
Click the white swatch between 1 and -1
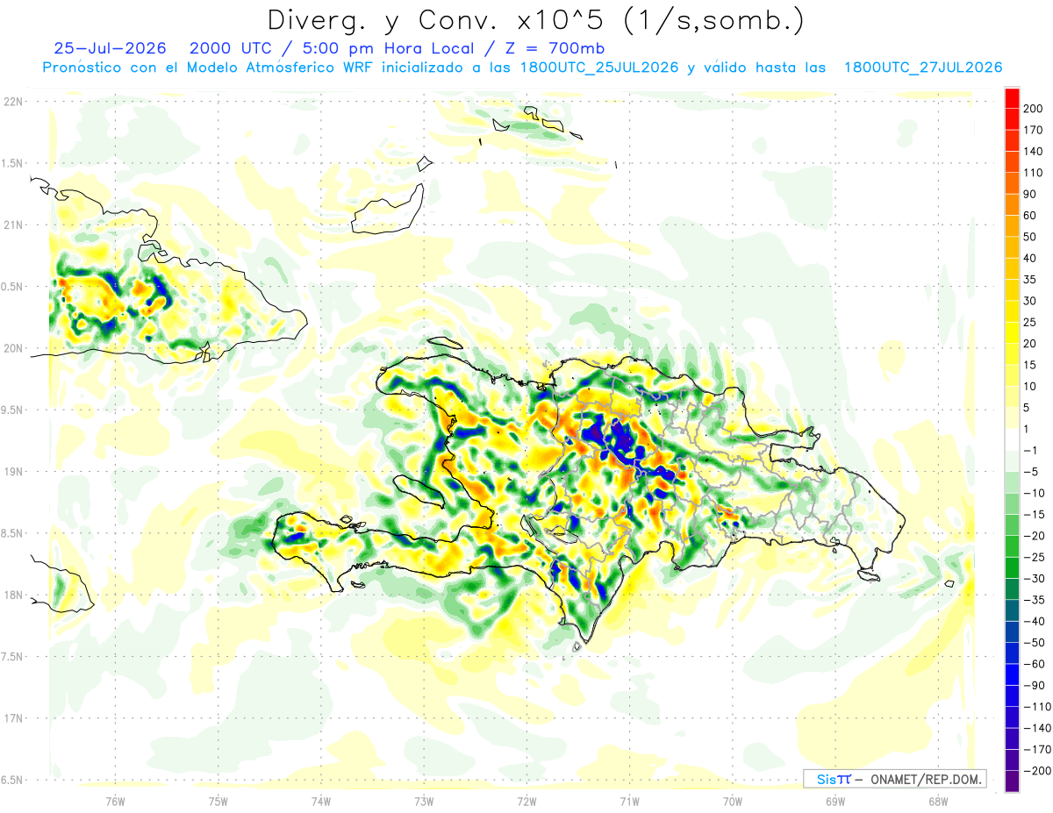(1012, 439)
